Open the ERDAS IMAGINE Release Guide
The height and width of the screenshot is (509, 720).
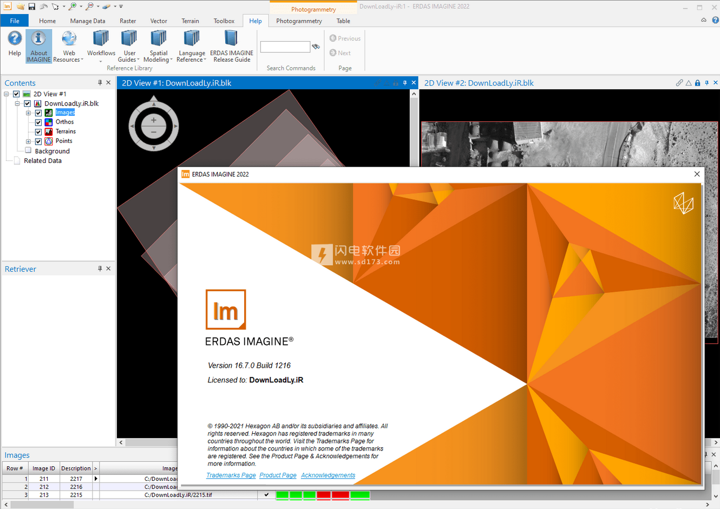[x=231, y=40]
